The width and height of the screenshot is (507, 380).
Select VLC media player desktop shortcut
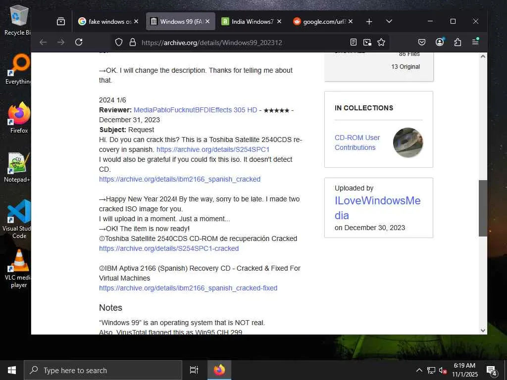click(x=18, y=269)
